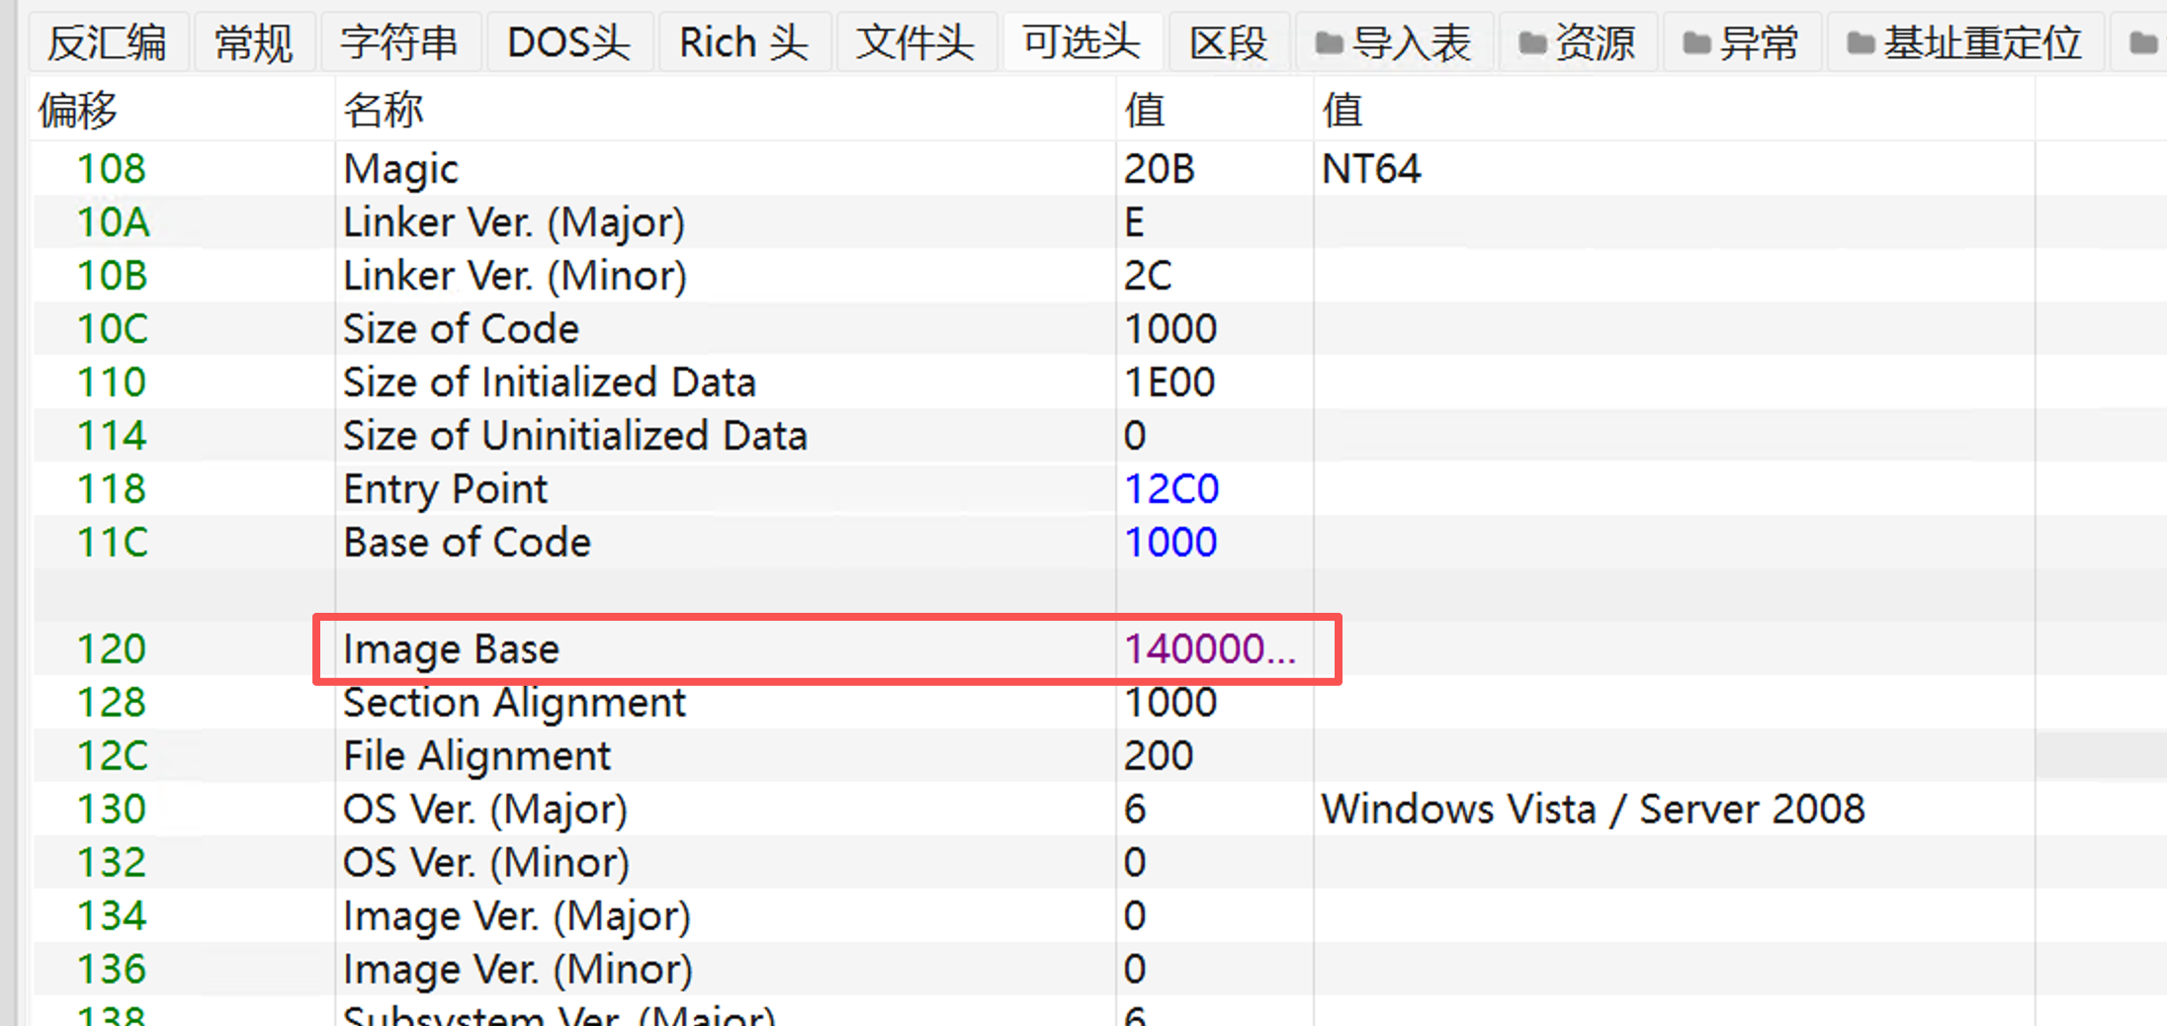Image resolution: width=2167 pixels, height=1026 pixels.
Task: Switch to the Rich 头 tab
Action: coord(743,43)
